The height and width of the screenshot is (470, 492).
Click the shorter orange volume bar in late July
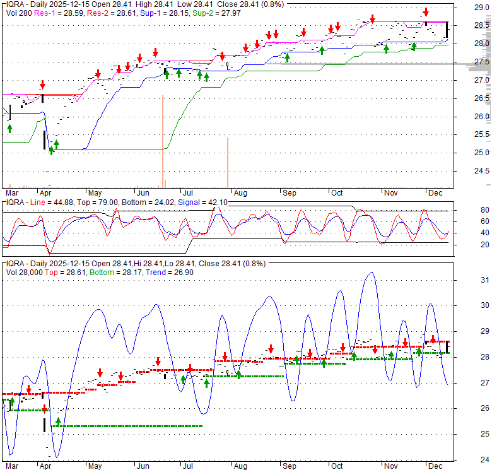pos(227,162)
